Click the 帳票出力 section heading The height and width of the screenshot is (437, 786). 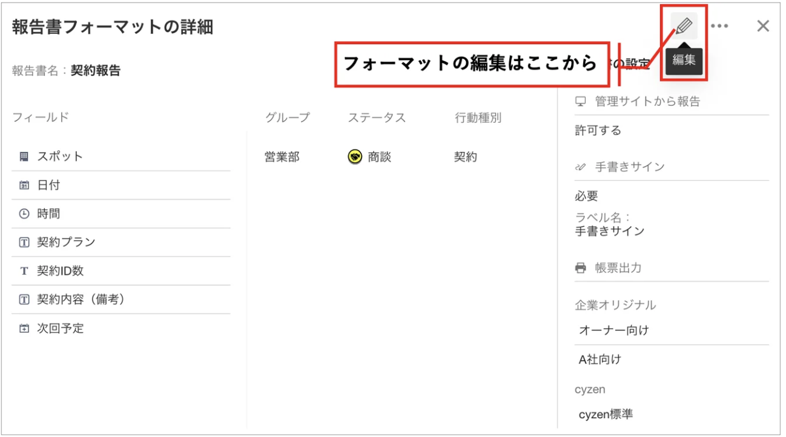[x=618, y=268]
